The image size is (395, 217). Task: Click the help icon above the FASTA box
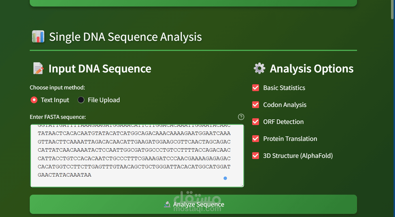[241, 117]
